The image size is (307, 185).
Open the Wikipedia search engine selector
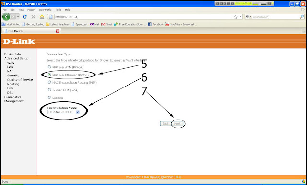click(248, 17)
